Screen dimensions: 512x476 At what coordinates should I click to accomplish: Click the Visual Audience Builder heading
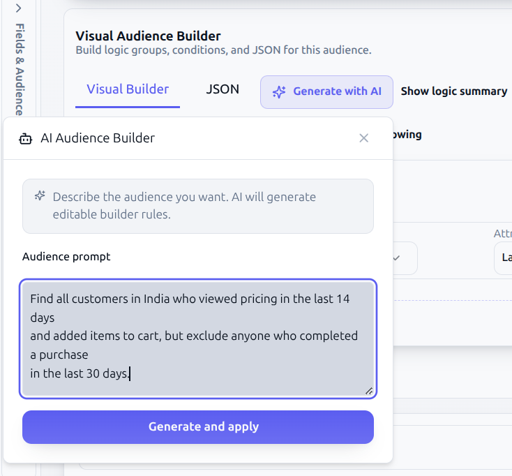click(x=149, y=36)
